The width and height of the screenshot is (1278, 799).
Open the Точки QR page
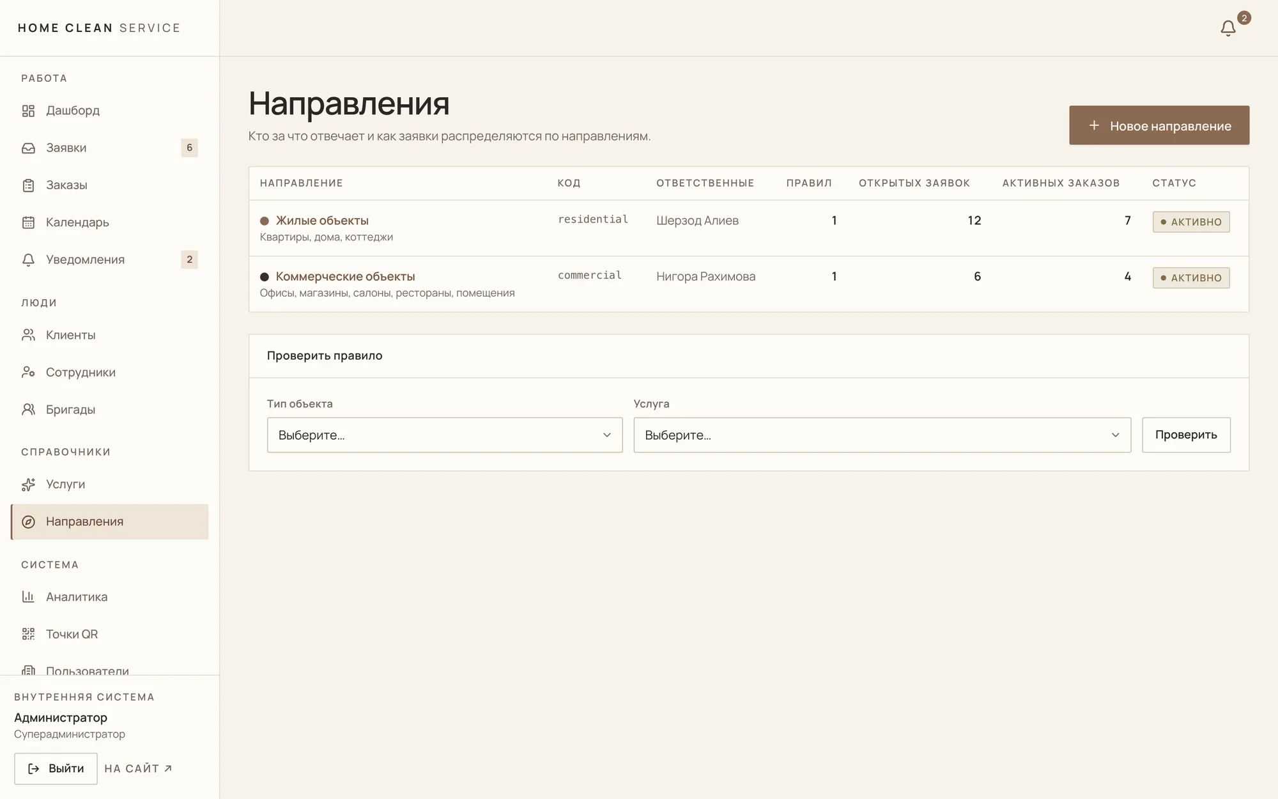pos(110,634)
